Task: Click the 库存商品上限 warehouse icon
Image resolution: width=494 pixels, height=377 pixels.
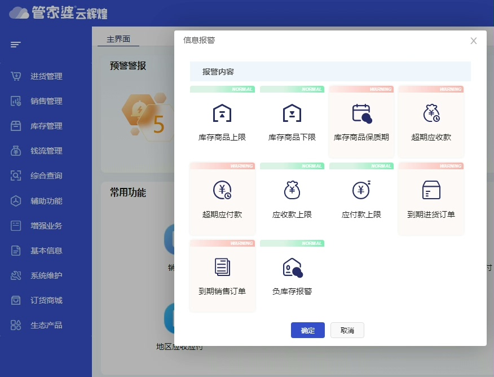Action: pos(222,113)
